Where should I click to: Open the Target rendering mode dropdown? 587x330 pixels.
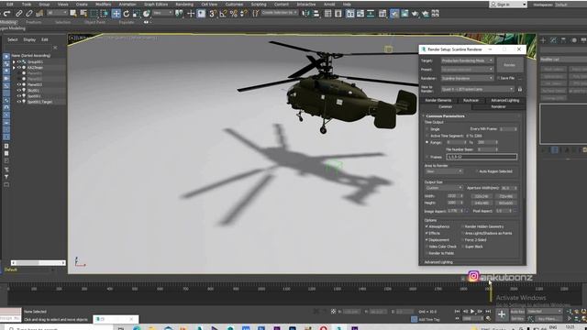[x=467, y=60]
